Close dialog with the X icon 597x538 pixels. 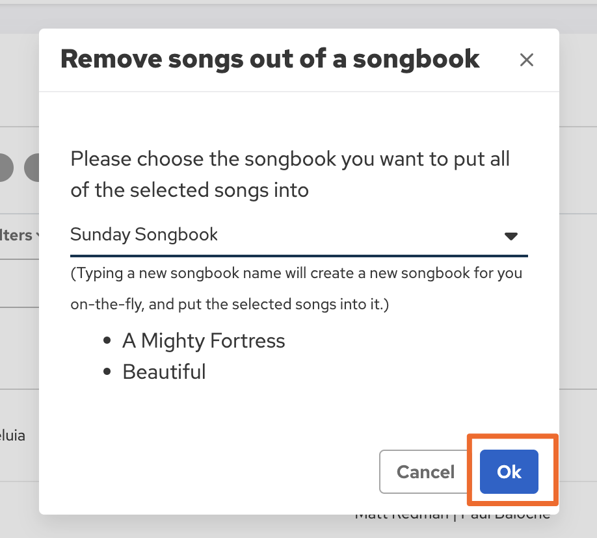coord(527,60)
